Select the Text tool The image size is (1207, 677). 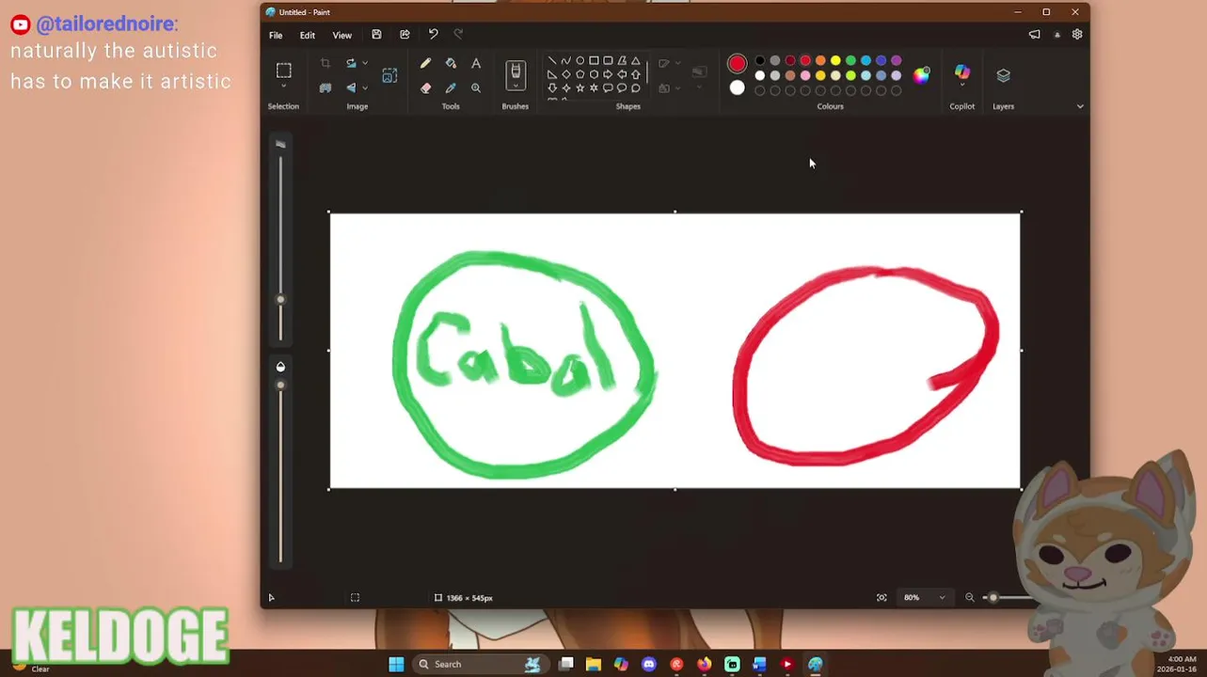(476, 64)
